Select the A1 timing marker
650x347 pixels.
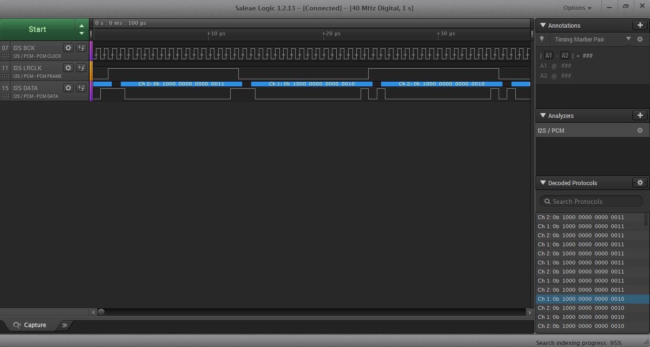click(x=549, y=56)
